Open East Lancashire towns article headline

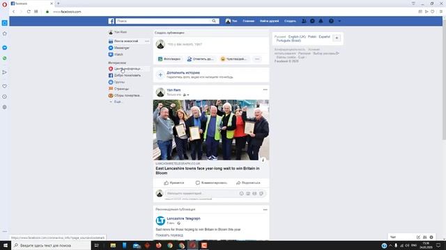208,171
